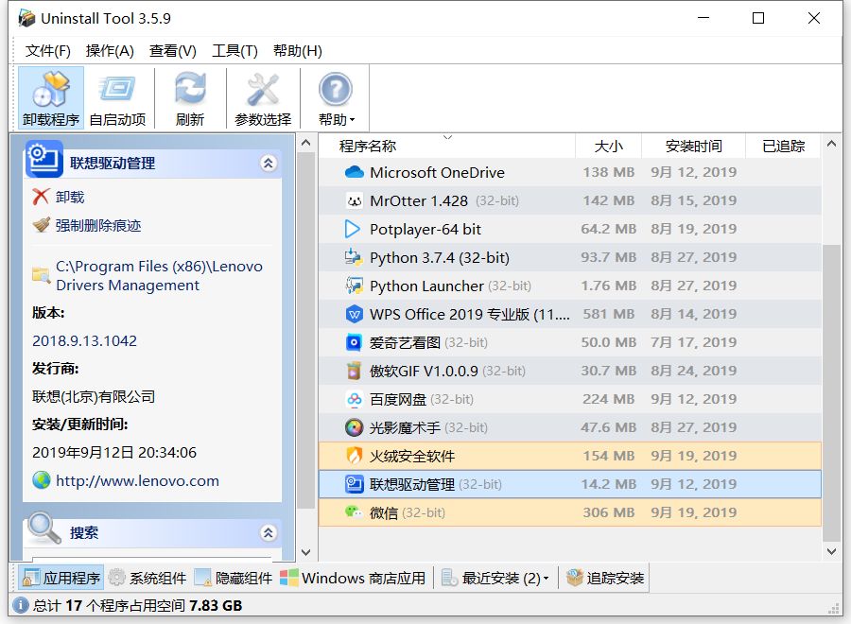This screenshot has width=851, height=624.
Task: Open the 查看(V) menu
Action: (x=173, y=50)
